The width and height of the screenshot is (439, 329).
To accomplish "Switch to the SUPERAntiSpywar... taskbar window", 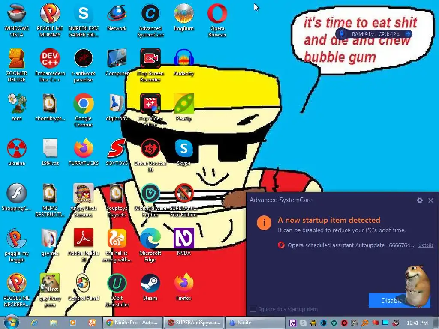I will tap(194, 323).
